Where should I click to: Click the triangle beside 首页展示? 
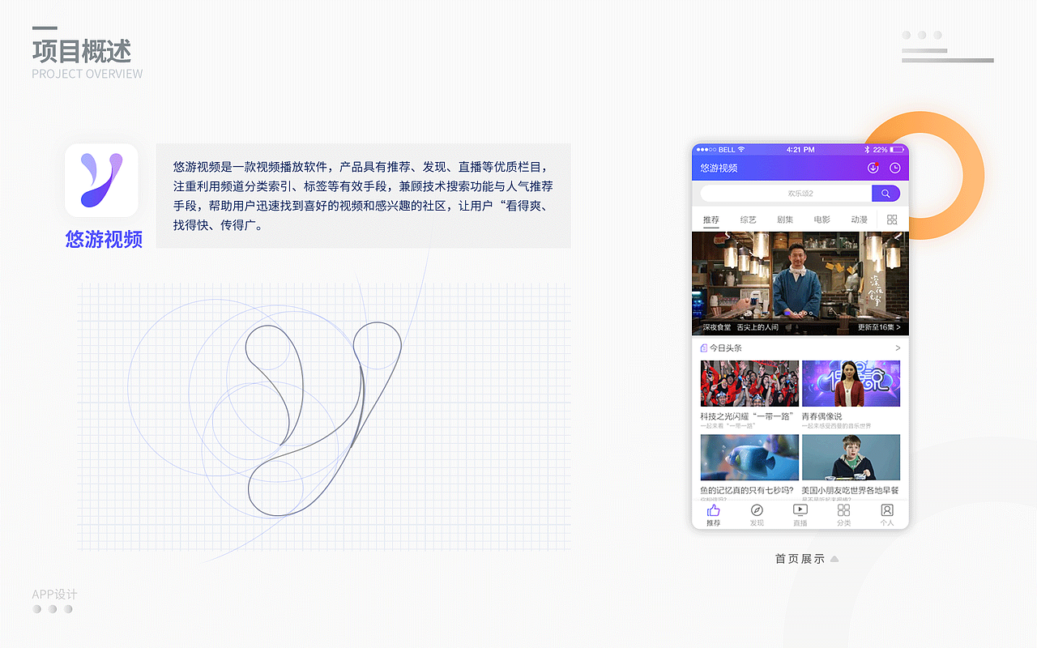834,559
